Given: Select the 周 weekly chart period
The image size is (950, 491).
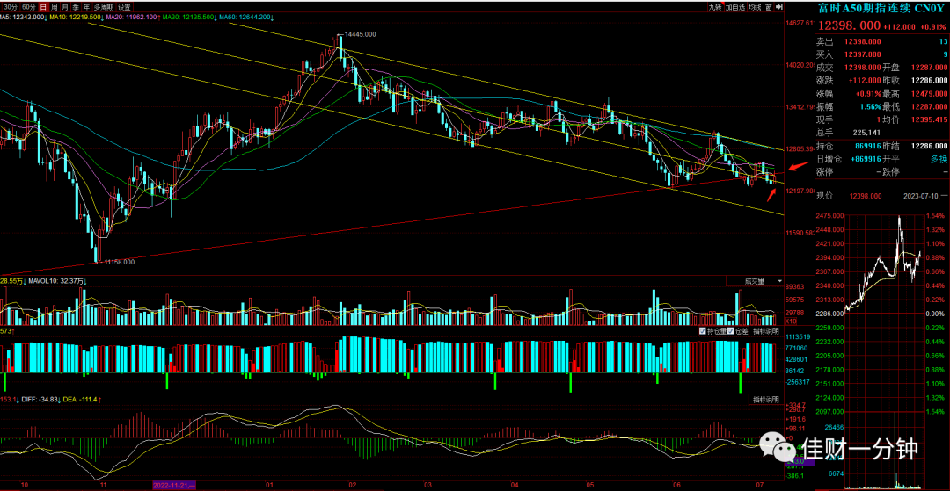Looking at the screenshot, I should (54, 7).
